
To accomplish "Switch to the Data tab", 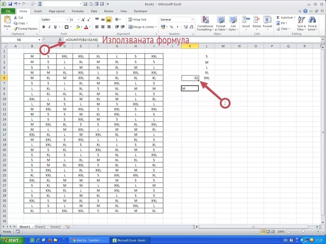I will (94, 11).
